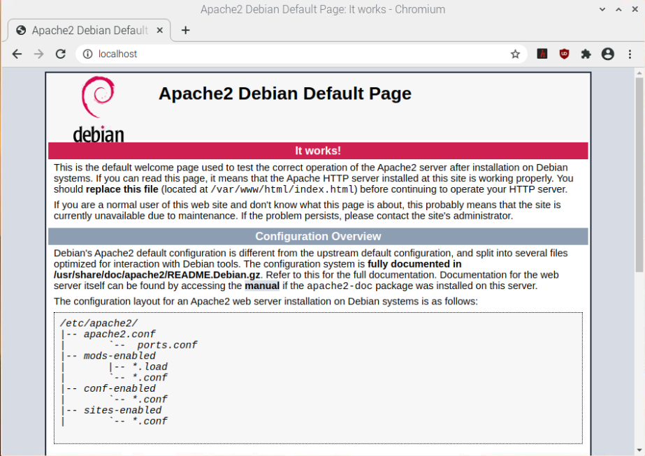This screenshot has height=456, width=645.
Task: Maximize the Chromium window
Action: pyautogui.click(x=618, y=10)
